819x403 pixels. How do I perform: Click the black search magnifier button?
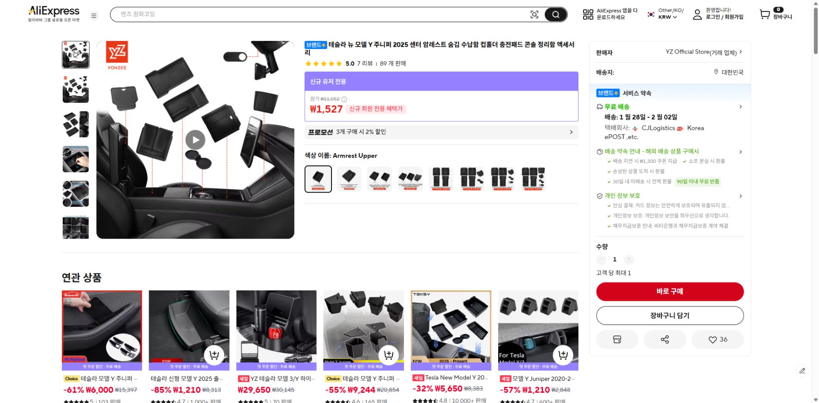click(x=556, y=15)
